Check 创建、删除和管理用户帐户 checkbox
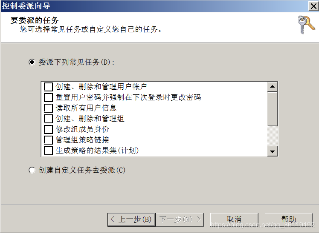The width and height of the screenshot is (319, 233). tap(48, 87)
